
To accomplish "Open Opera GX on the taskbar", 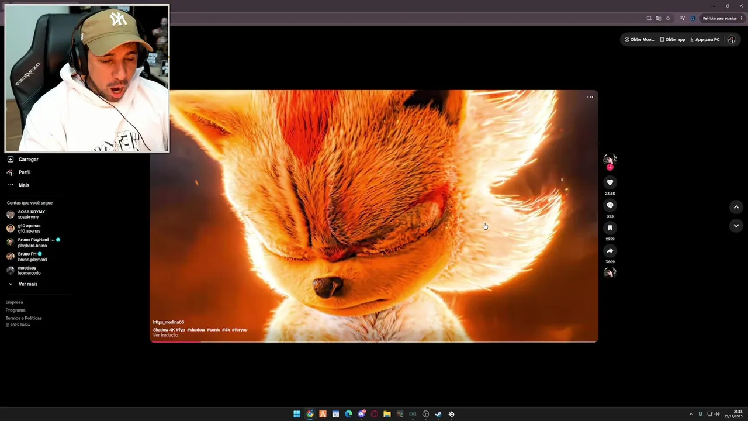I will pos(374,414).
